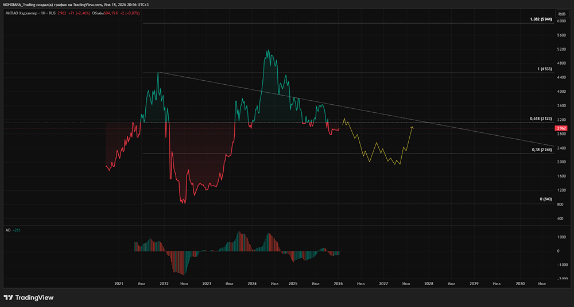Click the 2022 mark on time axis
Image resolution: width=574 pixels, height=307 pixels.
(x=164, y=284)
